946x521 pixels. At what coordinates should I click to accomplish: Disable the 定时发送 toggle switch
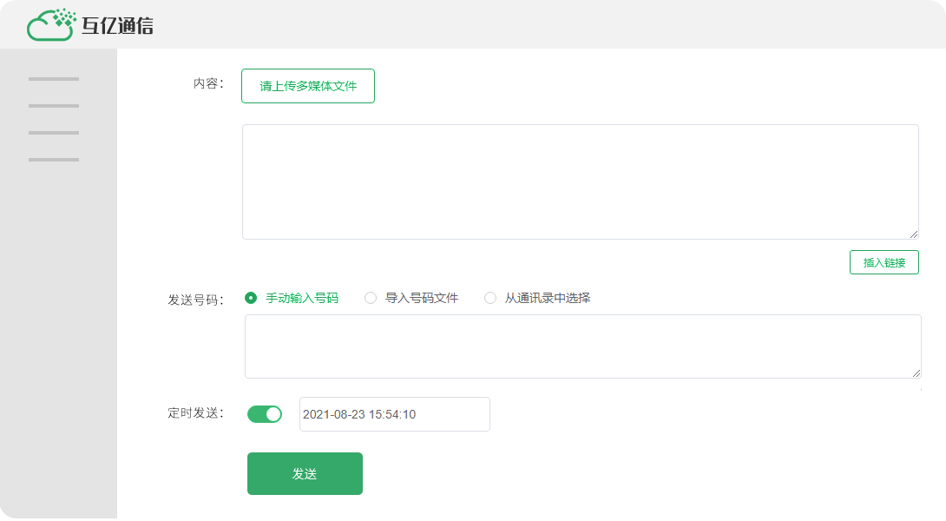265,414
